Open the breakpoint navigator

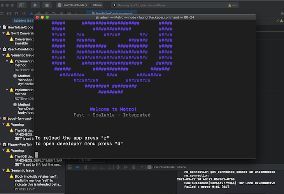(x=54, y=13)
